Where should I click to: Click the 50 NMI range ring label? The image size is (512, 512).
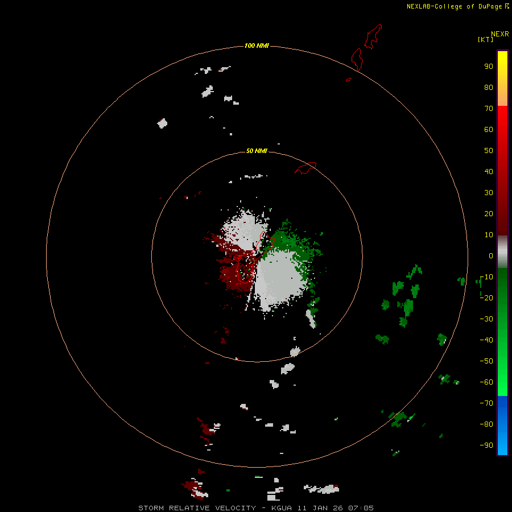[x=257, y=151]
